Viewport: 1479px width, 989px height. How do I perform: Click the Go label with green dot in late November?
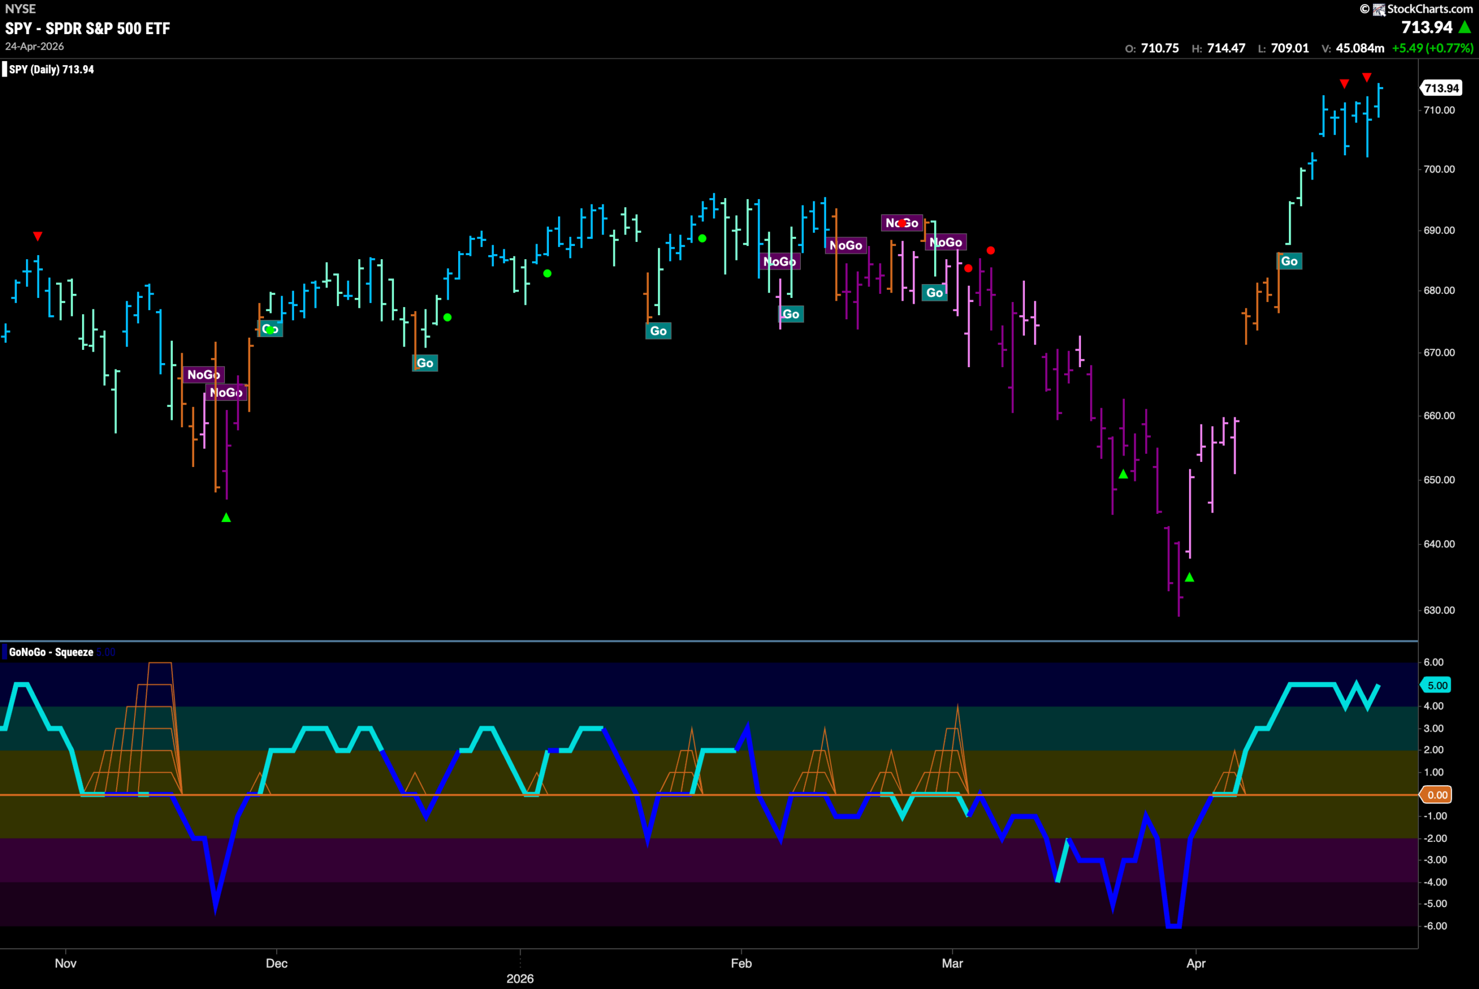(x=270, y=329)
